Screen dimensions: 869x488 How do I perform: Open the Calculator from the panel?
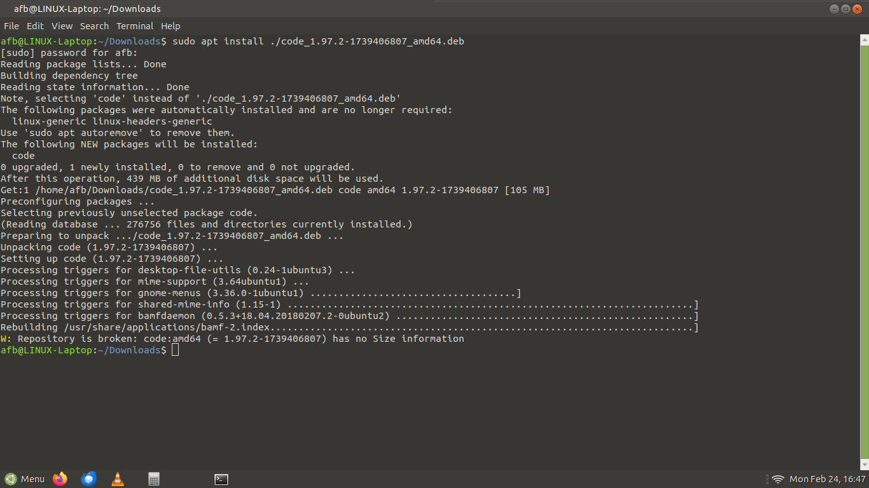[x=153, y=479]
